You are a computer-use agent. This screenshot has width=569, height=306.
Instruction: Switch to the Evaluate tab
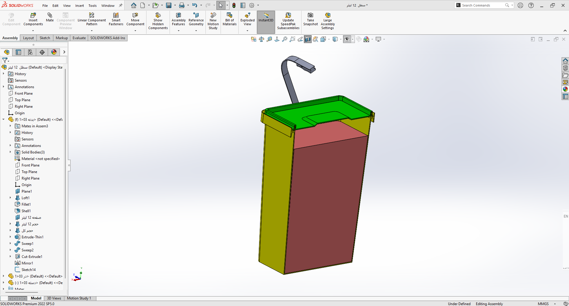(x=79, y=38)
